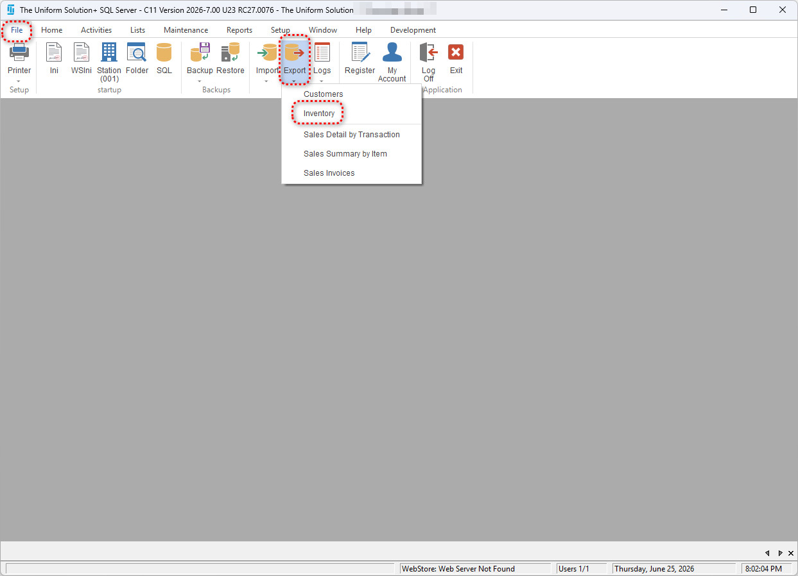
Task: Click the SQL database icon
Action: [x=164, y=53]
